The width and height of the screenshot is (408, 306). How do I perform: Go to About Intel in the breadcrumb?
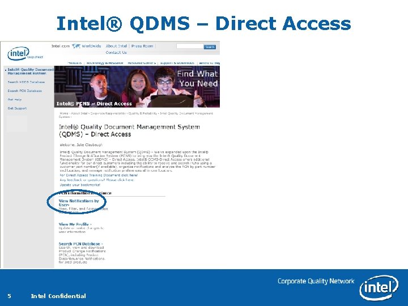79,113
